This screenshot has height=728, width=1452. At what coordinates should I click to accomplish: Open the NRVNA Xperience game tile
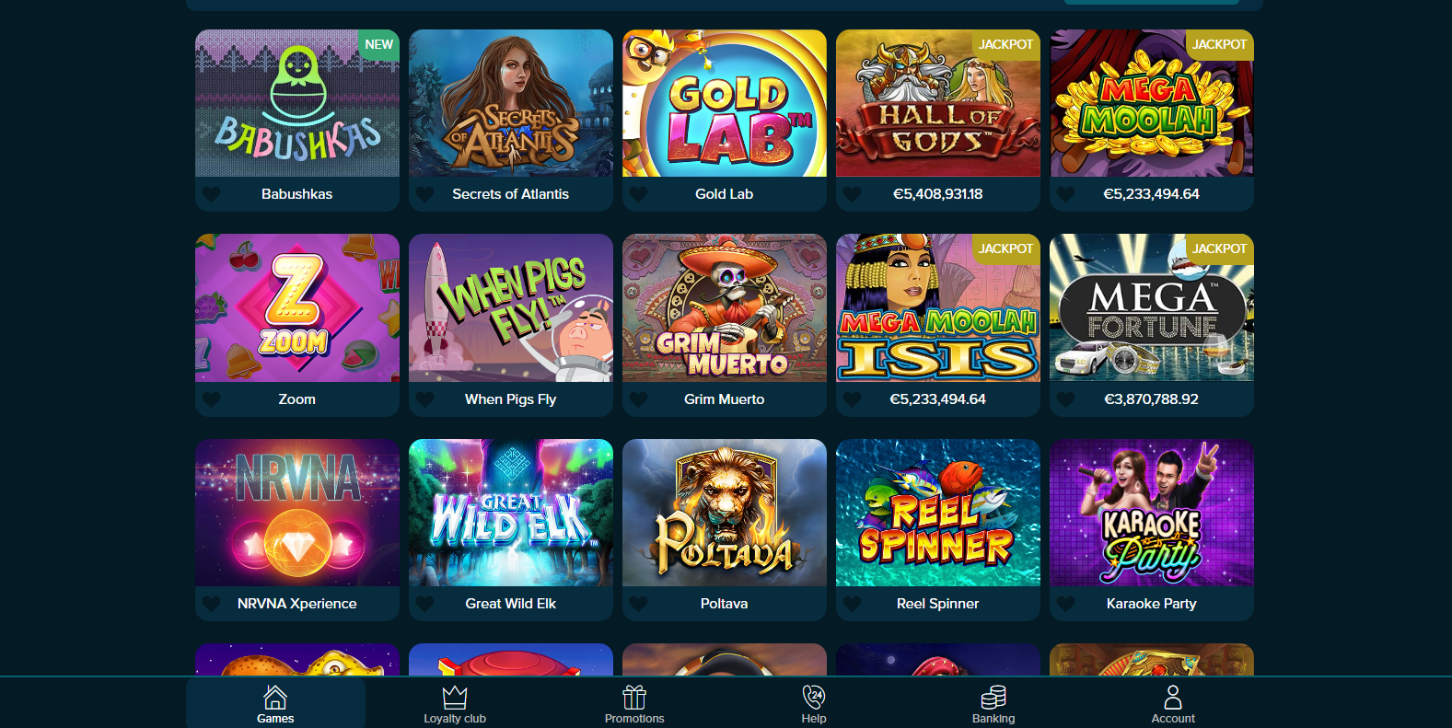pyautogui.click(x=297, y=530)
